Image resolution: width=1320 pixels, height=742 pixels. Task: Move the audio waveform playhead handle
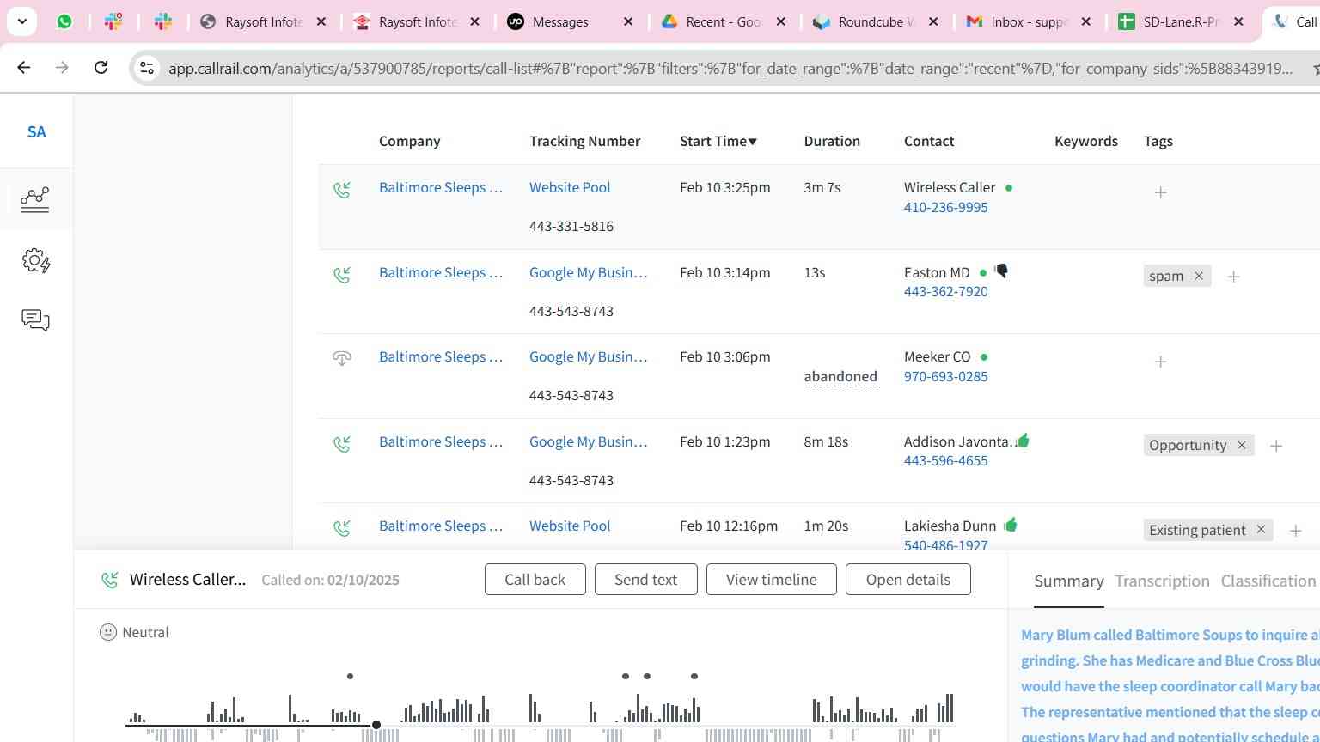tap(376, 725)
